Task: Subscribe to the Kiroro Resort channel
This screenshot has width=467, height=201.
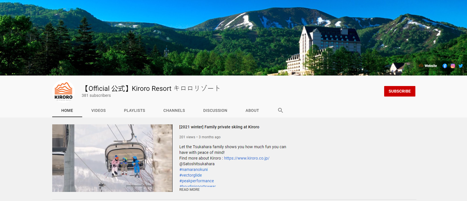Action: click(x=399, y=91)
